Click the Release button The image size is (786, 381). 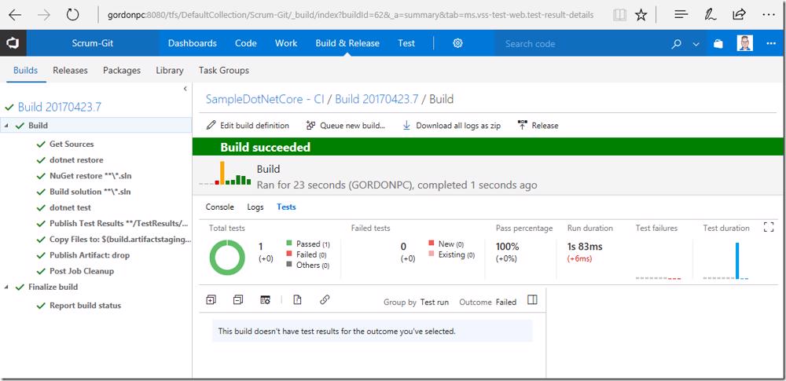pos(538,126)
